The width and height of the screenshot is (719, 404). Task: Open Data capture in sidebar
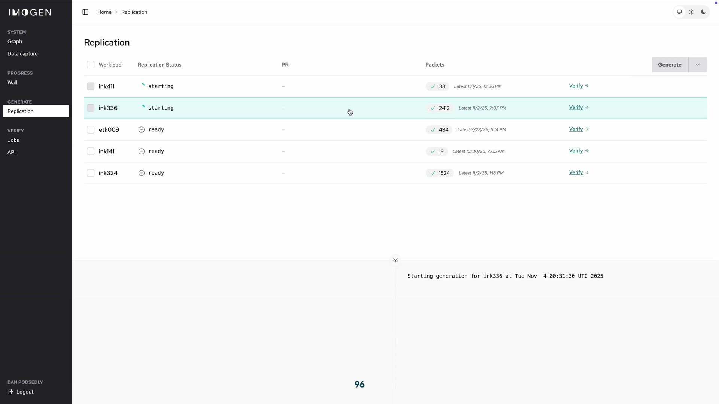coord(22,54)
